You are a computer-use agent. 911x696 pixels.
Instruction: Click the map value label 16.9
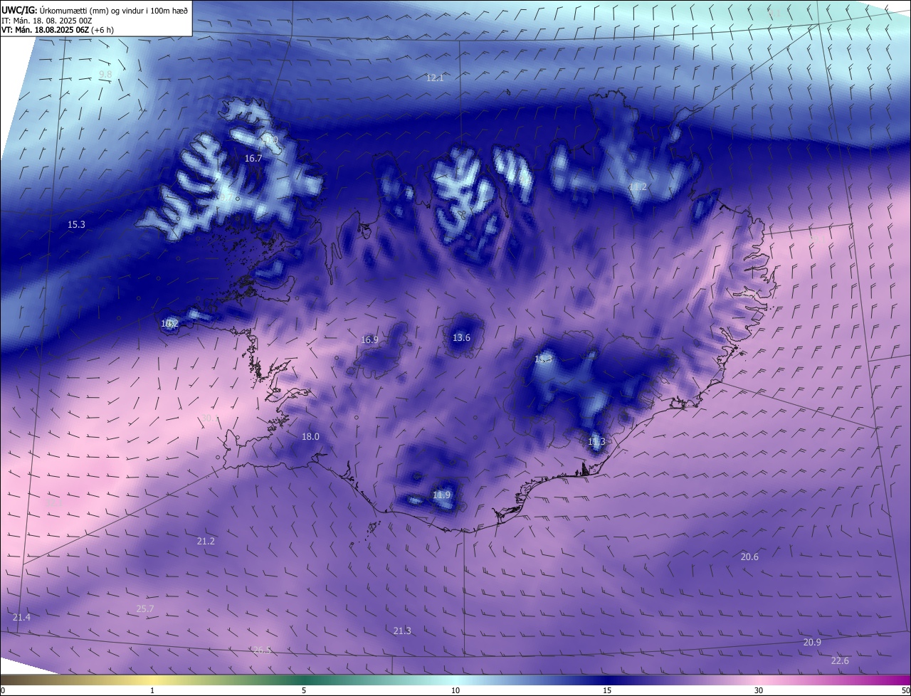[369, 340]
